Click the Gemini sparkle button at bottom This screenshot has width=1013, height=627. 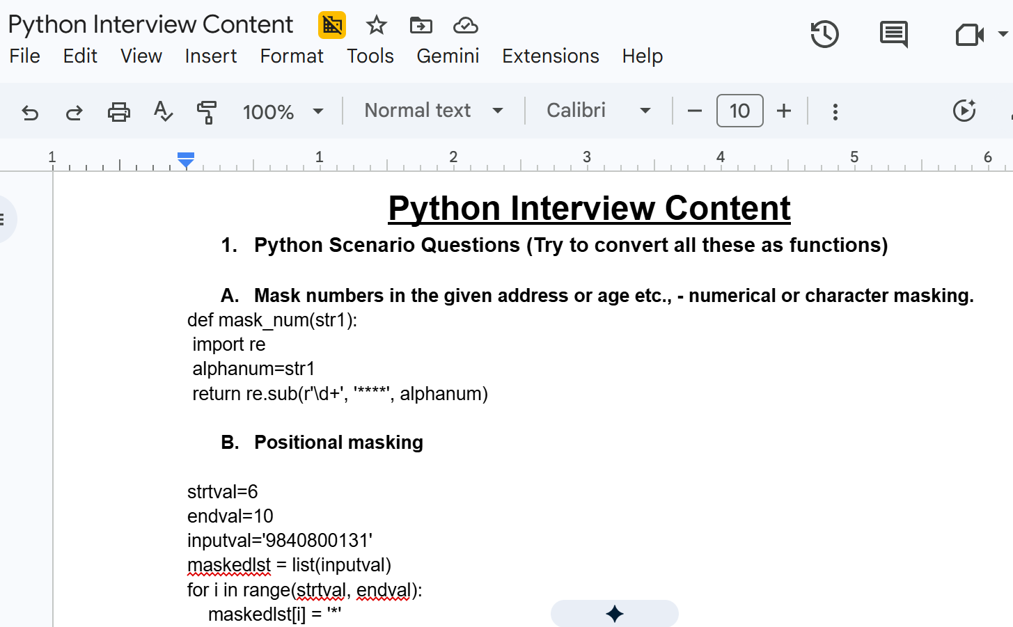click(x=614, y=613)
